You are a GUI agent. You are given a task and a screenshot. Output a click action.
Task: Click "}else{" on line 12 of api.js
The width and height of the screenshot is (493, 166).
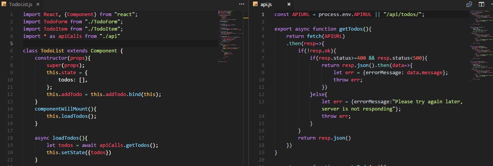coord(319,94)
